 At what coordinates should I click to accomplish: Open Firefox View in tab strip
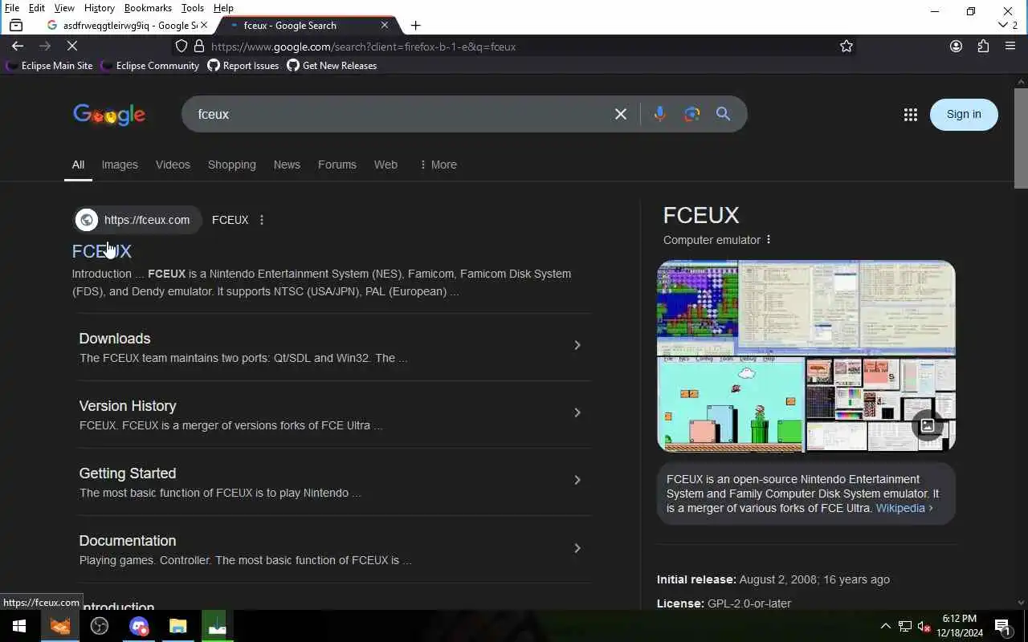[x=16, y=26]
